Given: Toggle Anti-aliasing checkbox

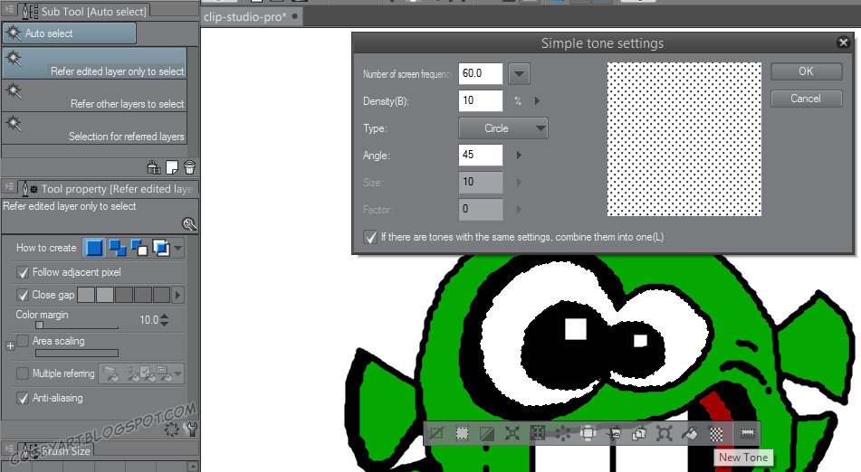Looking at the screenshot, I should tap(23, 398).
